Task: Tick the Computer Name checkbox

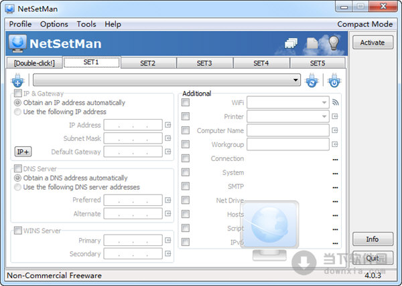Action: pos(186,130)
